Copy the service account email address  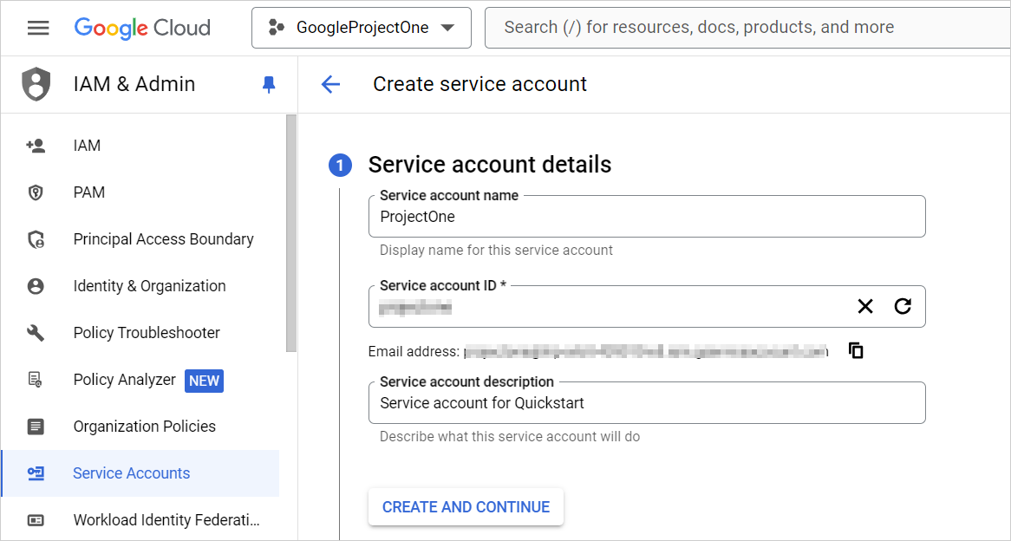(856, 350)
